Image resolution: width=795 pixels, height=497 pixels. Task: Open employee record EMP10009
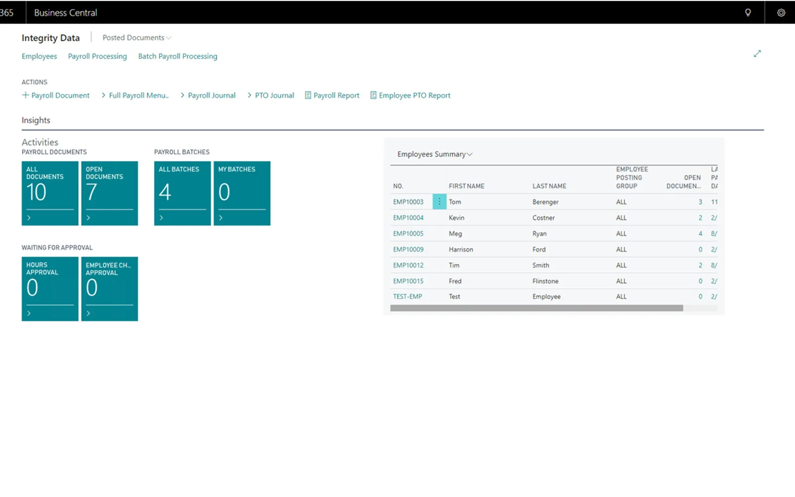(408, 249)
